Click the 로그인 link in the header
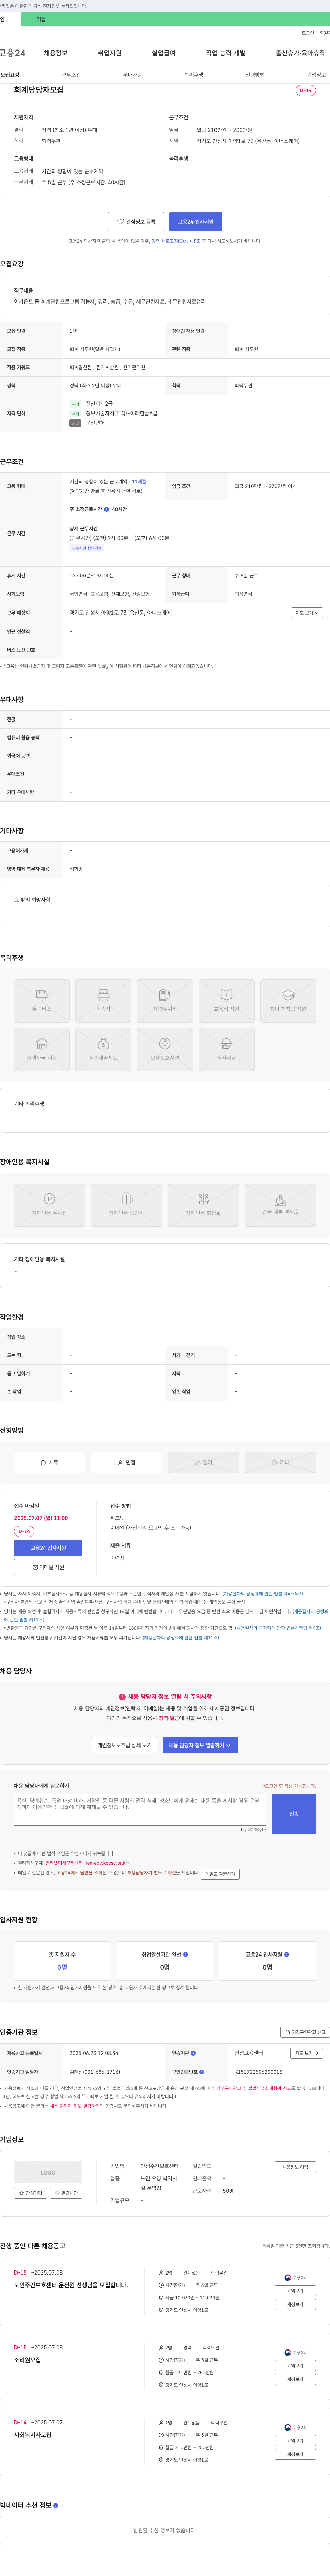 (x=308, y=33)
